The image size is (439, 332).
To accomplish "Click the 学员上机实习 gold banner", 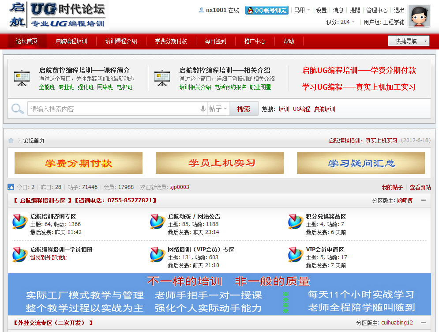I will click(x=220, y=163).
